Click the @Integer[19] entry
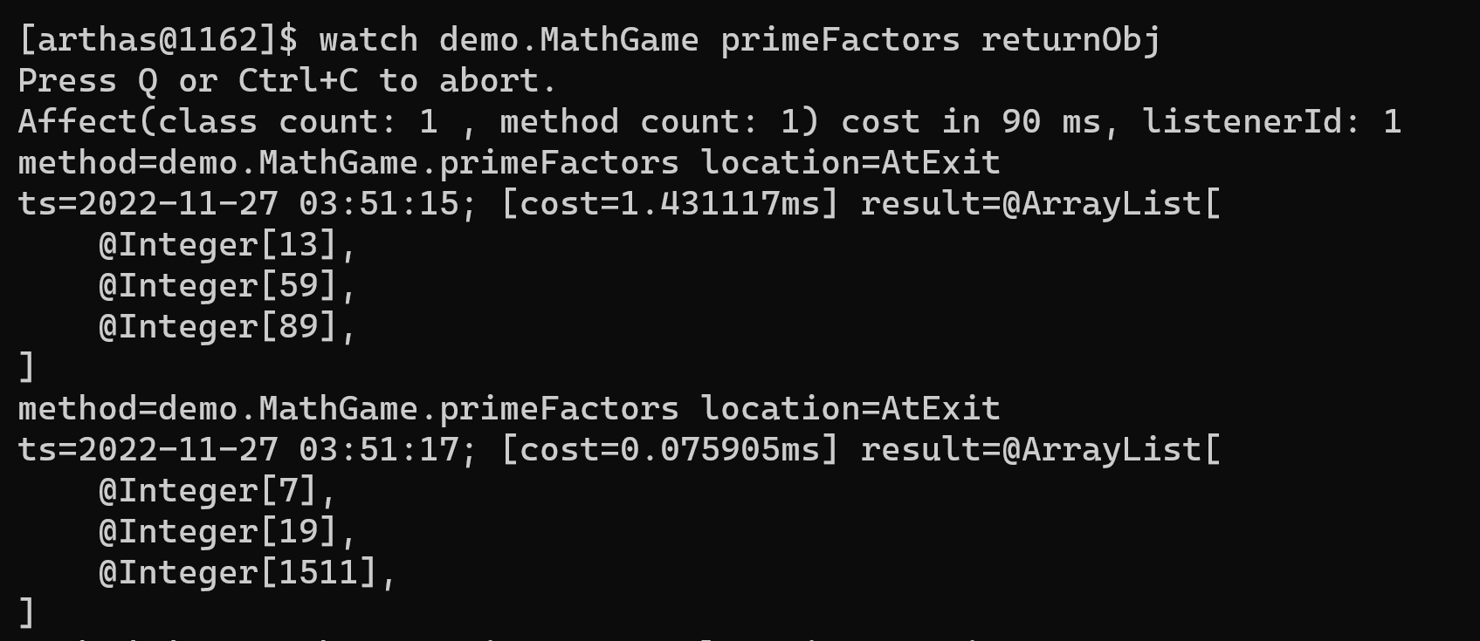Screen dimensions: 1480x641 [x=218, y=532]
